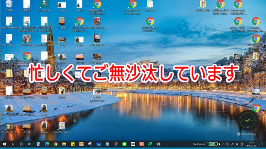
Task: Open Sticky Notes from taskbar
Action: [73, 144]
